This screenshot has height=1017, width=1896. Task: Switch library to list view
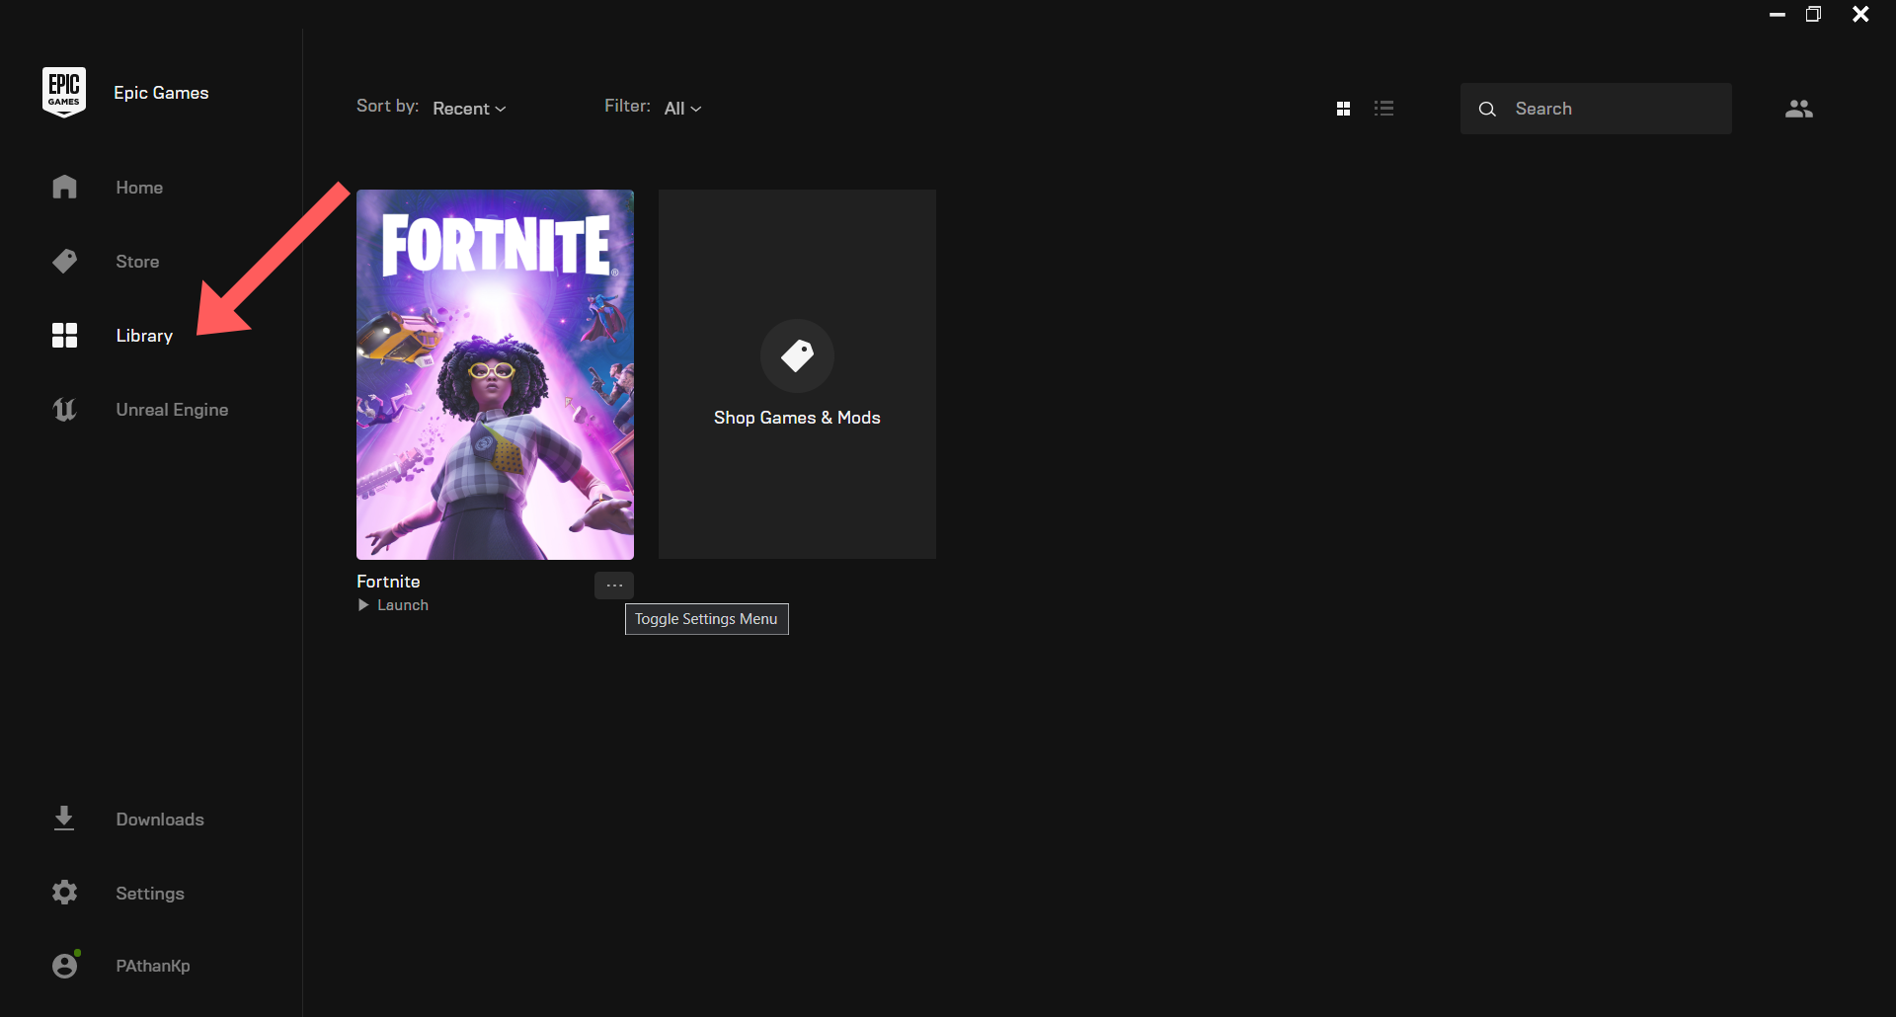tap(1384, 108)
